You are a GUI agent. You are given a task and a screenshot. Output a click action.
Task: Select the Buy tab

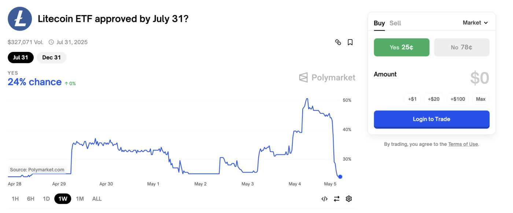379,22
